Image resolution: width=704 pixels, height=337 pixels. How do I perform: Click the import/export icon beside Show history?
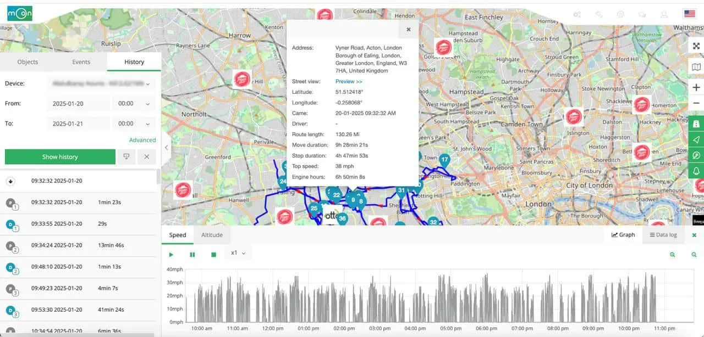click(127, 157)
